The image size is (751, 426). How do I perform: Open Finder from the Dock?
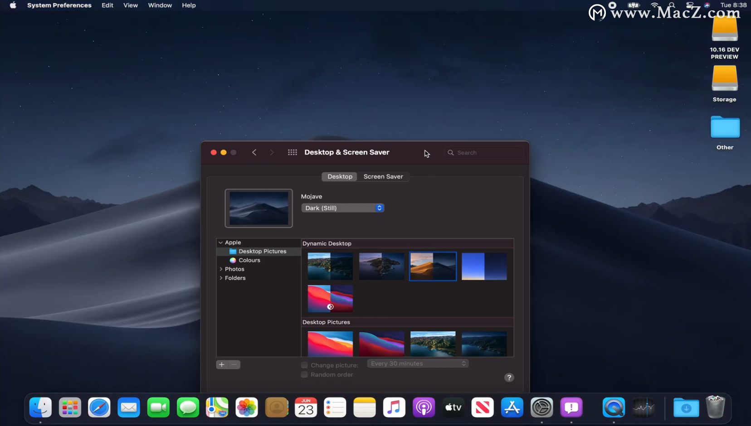pyautogui.click(x=40, y=407)
